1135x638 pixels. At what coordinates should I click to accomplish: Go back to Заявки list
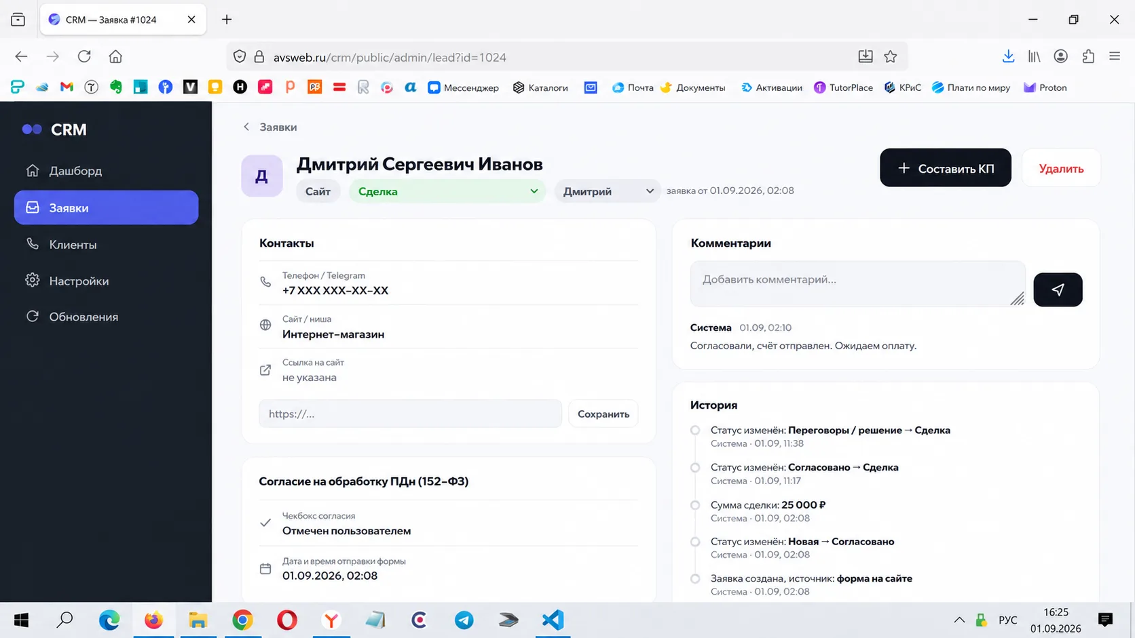270,127
